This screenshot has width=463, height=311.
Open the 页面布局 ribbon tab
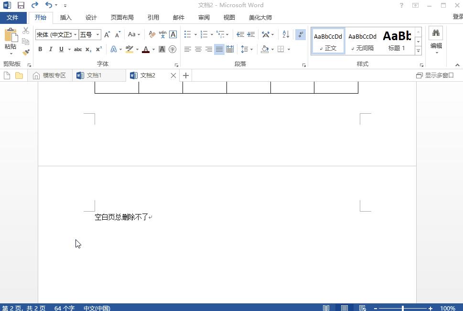[x=122, y=17]
